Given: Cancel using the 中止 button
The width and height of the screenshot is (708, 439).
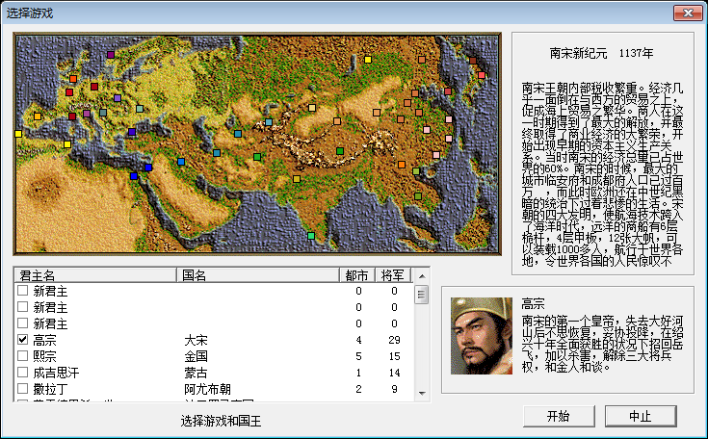Looking at the screenshot, I should [641, 416].
